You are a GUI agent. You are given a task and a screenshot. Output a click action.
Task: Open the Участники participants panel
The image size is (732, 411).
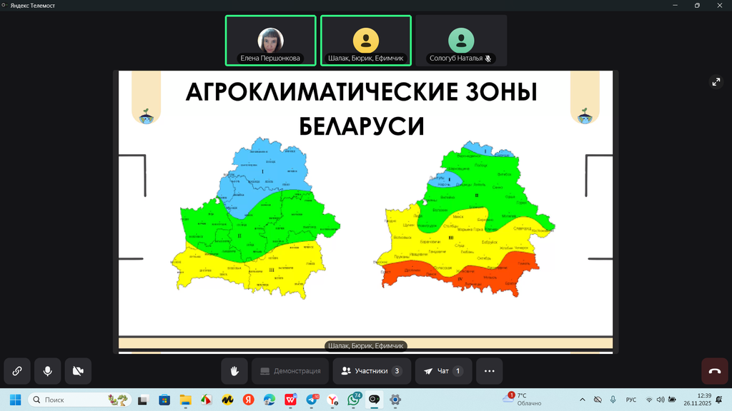point(371,371)
